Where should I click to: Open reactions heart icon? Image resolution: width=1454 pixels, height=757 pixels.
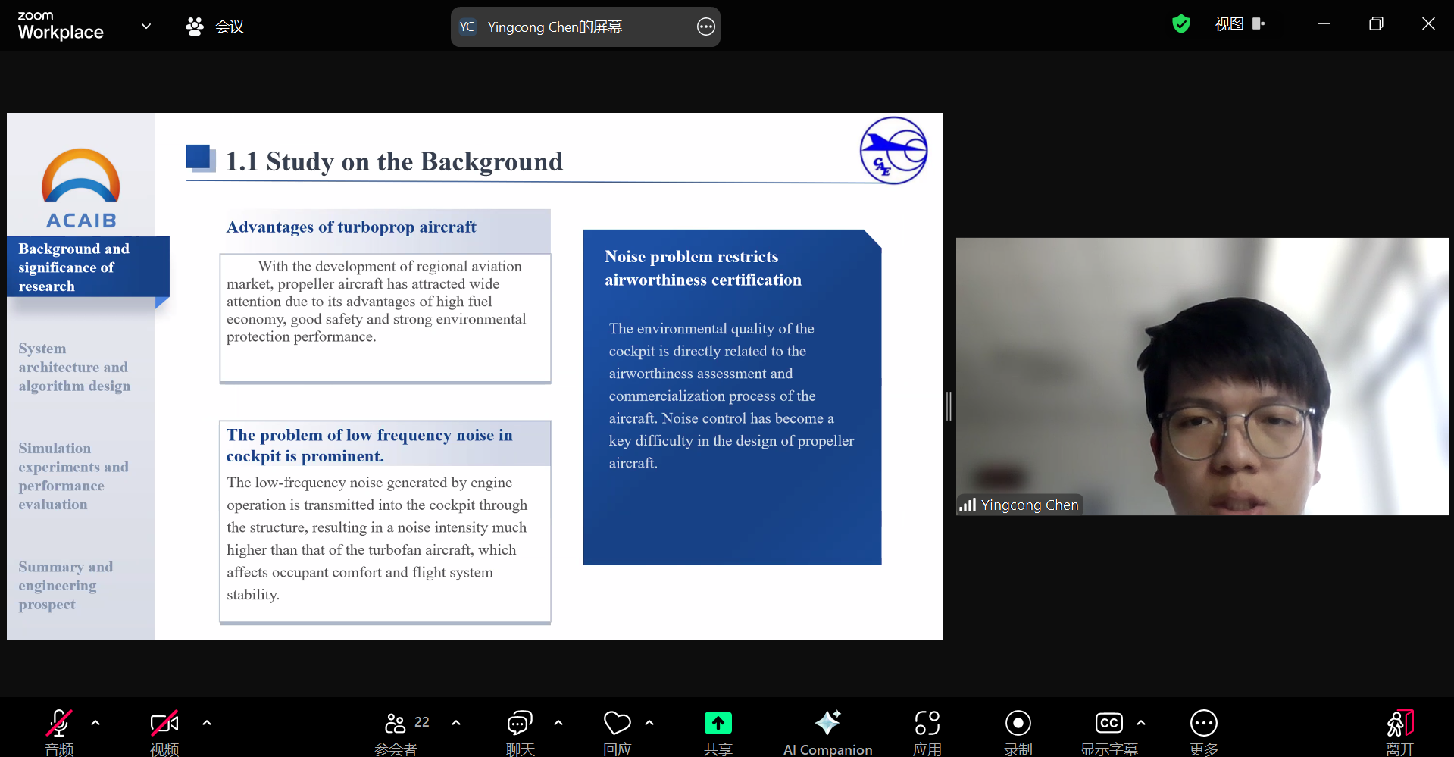tap(618, 724)
